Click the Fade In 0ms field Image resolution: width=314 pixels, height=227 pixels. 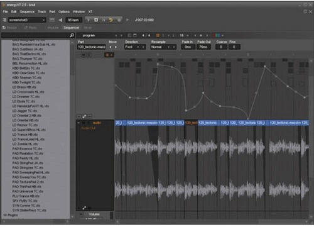tap(188, 47)
